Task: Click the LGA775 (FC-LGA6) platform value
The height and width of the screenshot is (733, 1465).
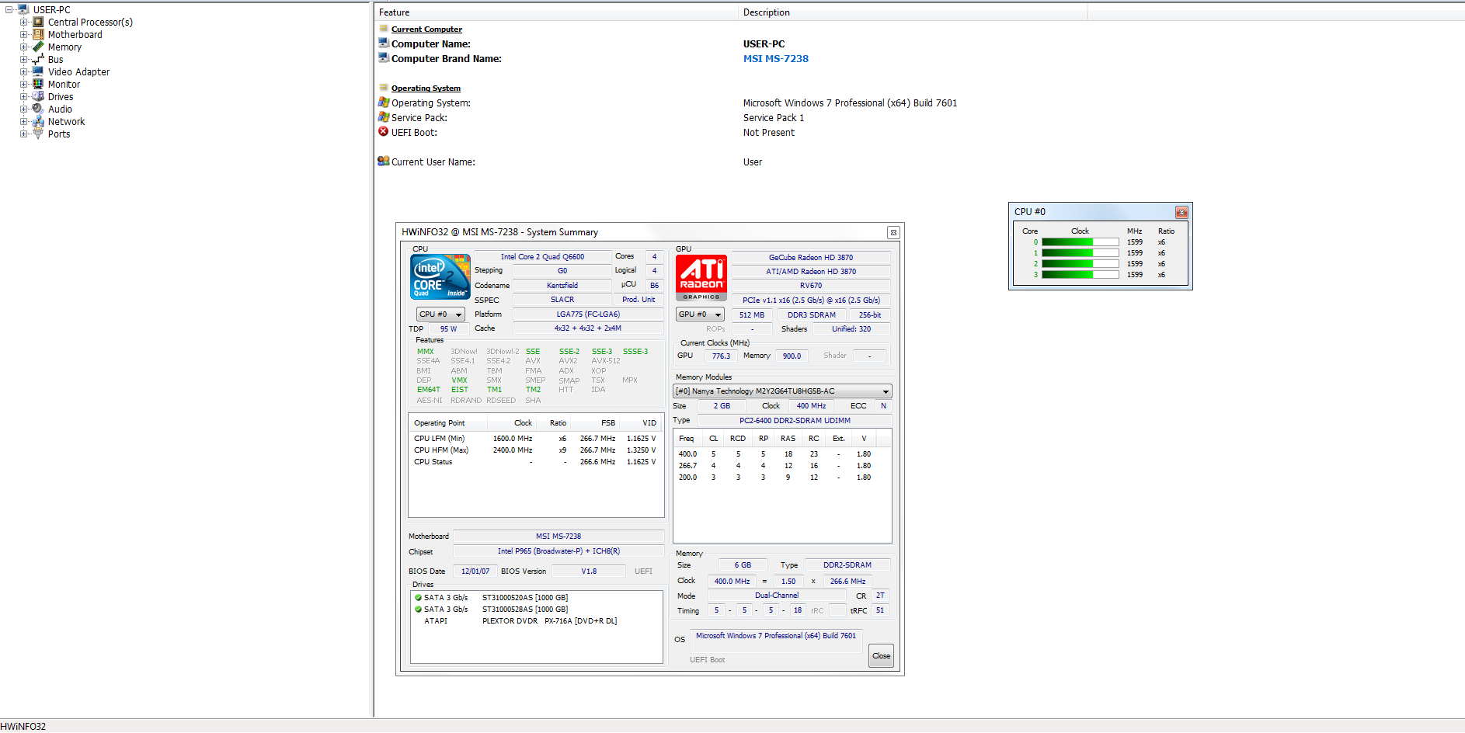Action: pos(588,314)
